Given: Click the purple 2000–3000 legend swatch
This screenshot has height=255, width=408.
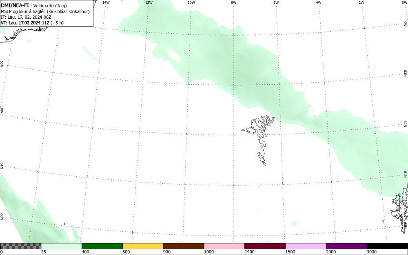Looking at the screenshot, I should tap(346, 246).
